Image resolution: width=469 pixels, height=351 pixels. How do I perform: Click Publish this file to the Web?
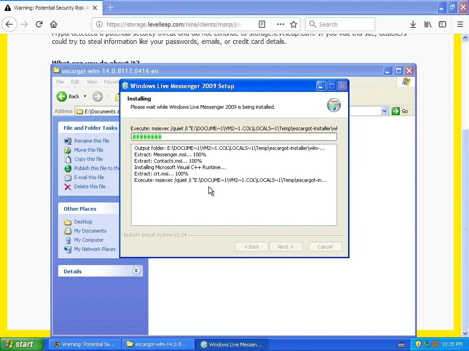tap(96, 168)
